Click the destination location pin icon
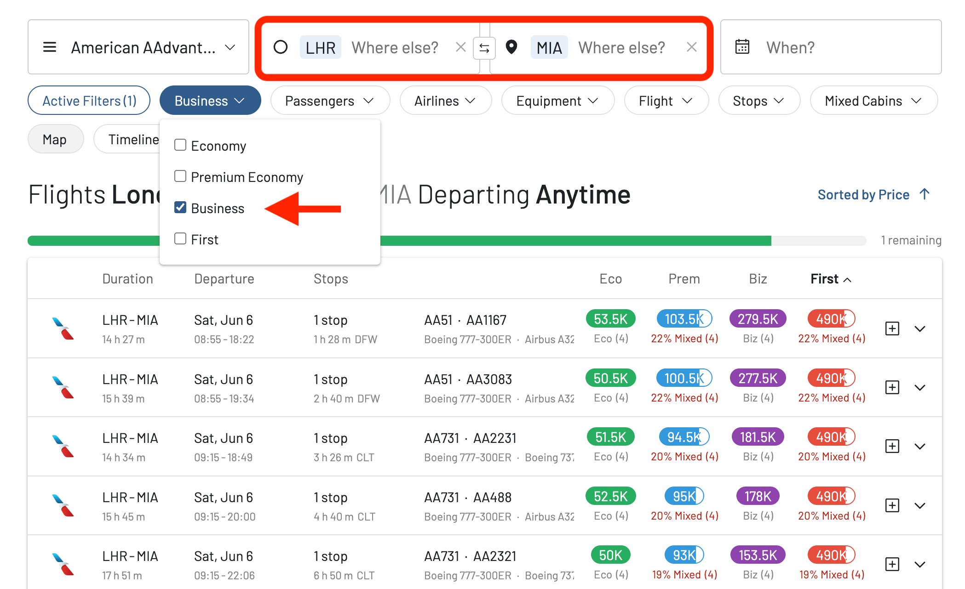 (x=512, y=46)
